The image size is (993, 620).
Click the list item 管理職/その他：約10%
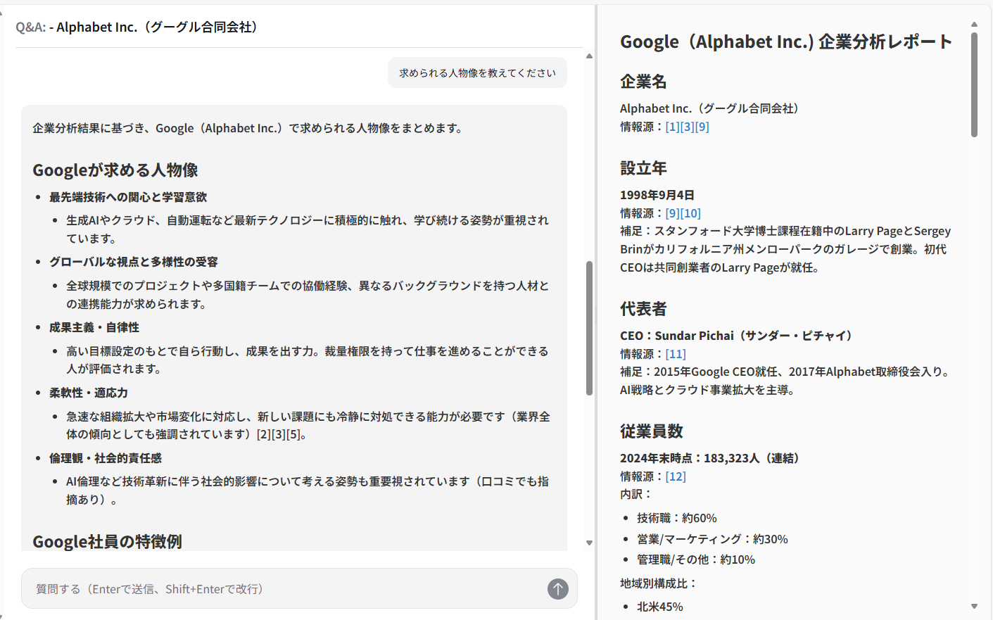pos(696,559)
